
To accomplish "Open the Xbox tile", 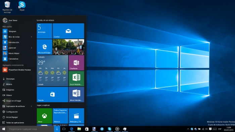I will click(x=45, y=116).
